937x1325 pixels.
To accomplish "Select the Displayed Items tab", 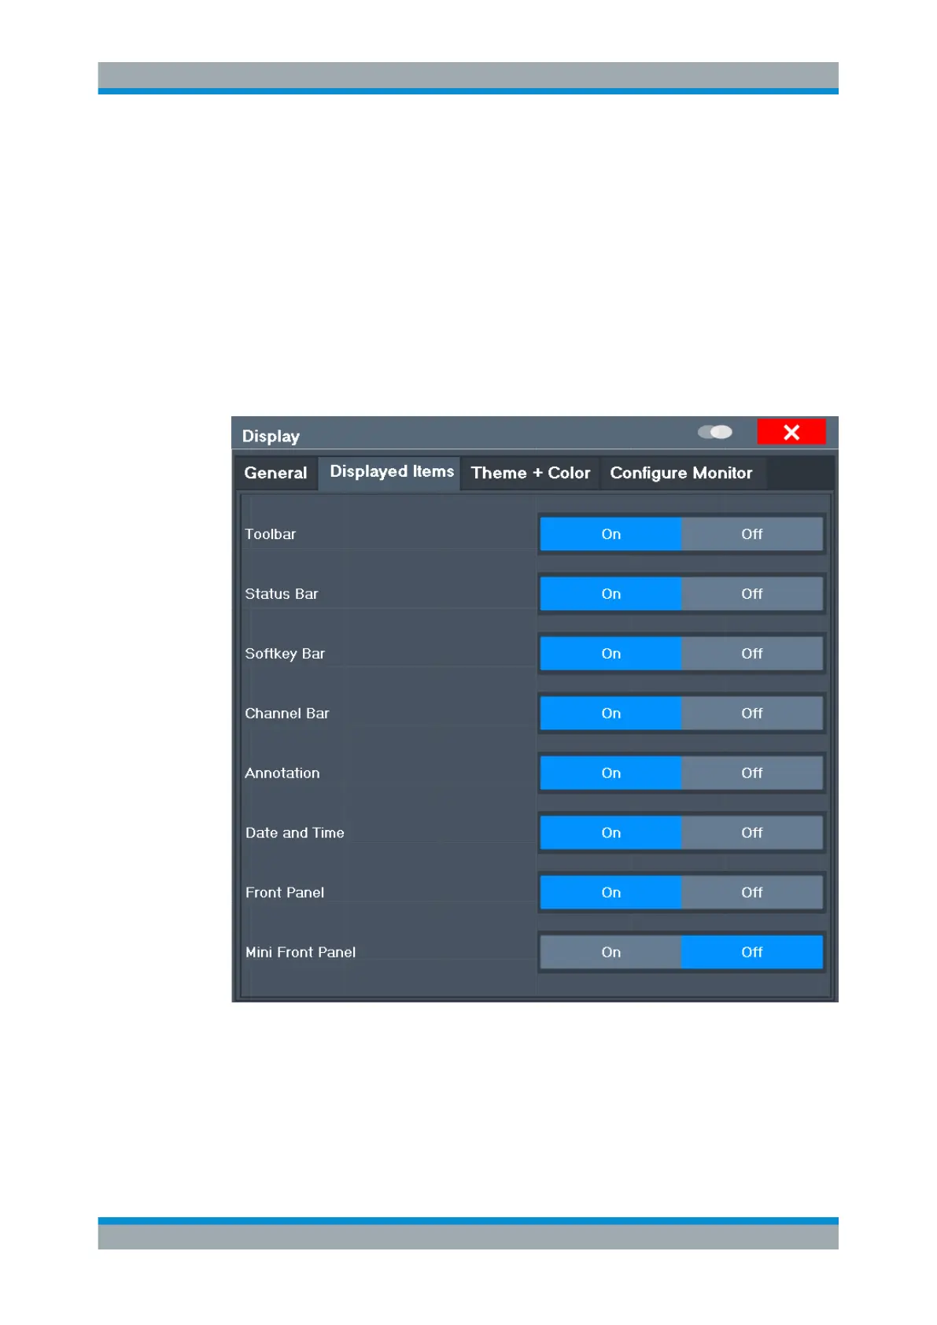I will click(390, 472).
